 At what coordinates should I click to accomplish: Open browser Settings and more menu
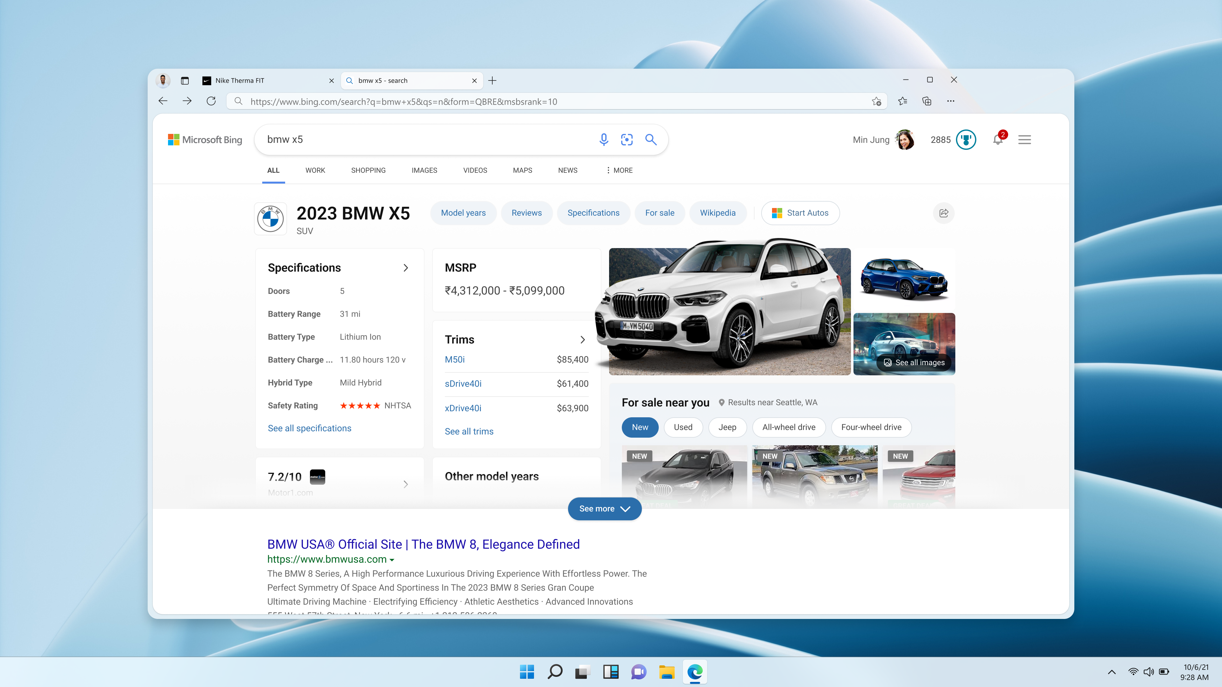pos(951,101)
